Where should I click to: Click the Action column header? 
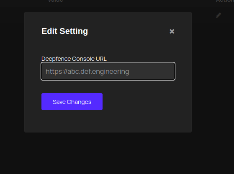coord(225,1)
